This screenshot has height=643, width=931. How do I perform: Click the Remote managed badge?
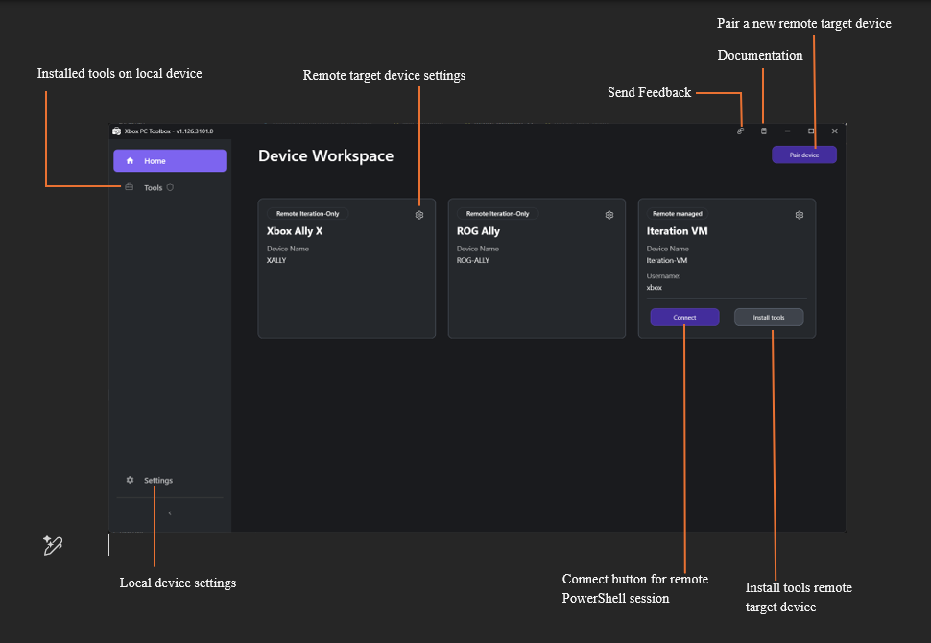[678, 214]
